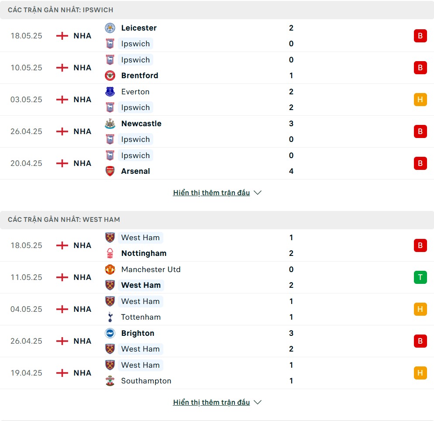Click the Arsenal club crest icon
434x421 pixels.
click(110, 171)
